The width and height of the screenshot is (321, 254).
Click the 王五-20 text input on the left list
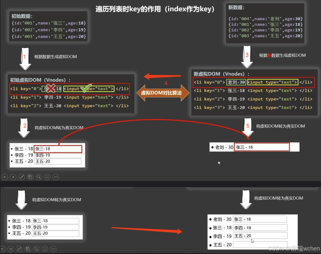coord(58,161)
